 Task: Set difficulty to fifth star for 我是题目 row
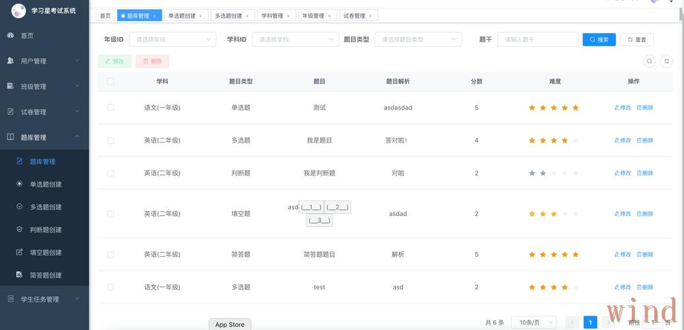click(576, 141)
